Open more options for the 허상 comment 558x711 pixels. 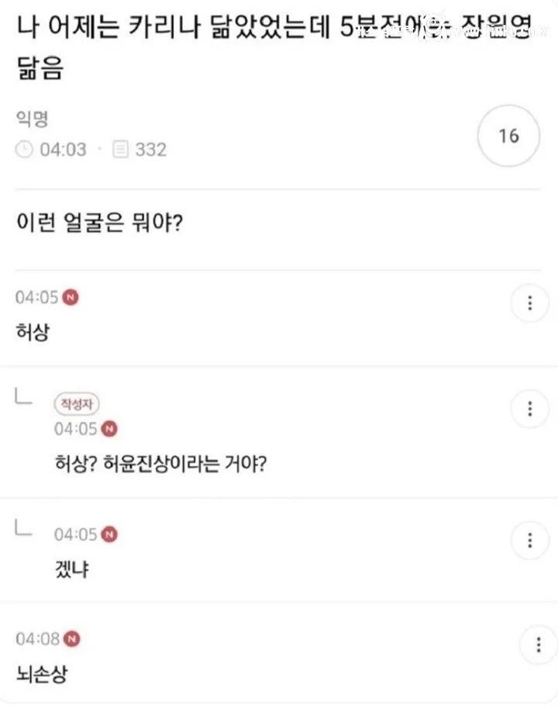530,303
